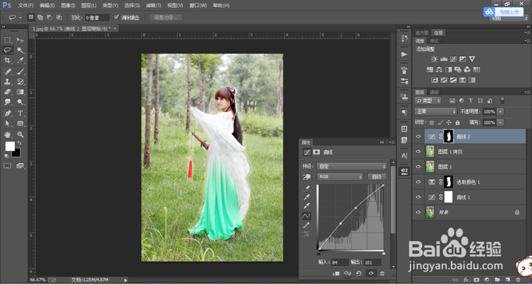Select the Gradient tool
This screenshot has width=532, height=284.
20,91
